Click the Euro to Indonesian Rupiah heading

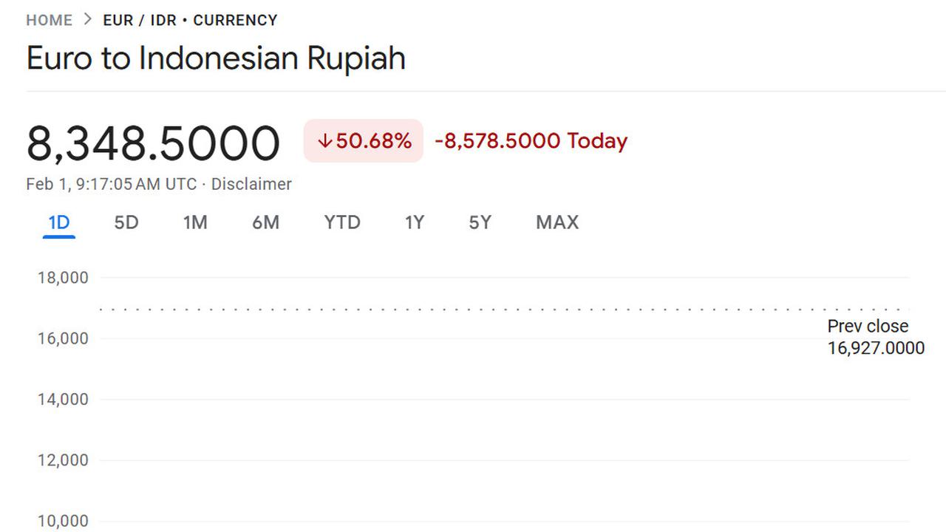pos(215,58)
